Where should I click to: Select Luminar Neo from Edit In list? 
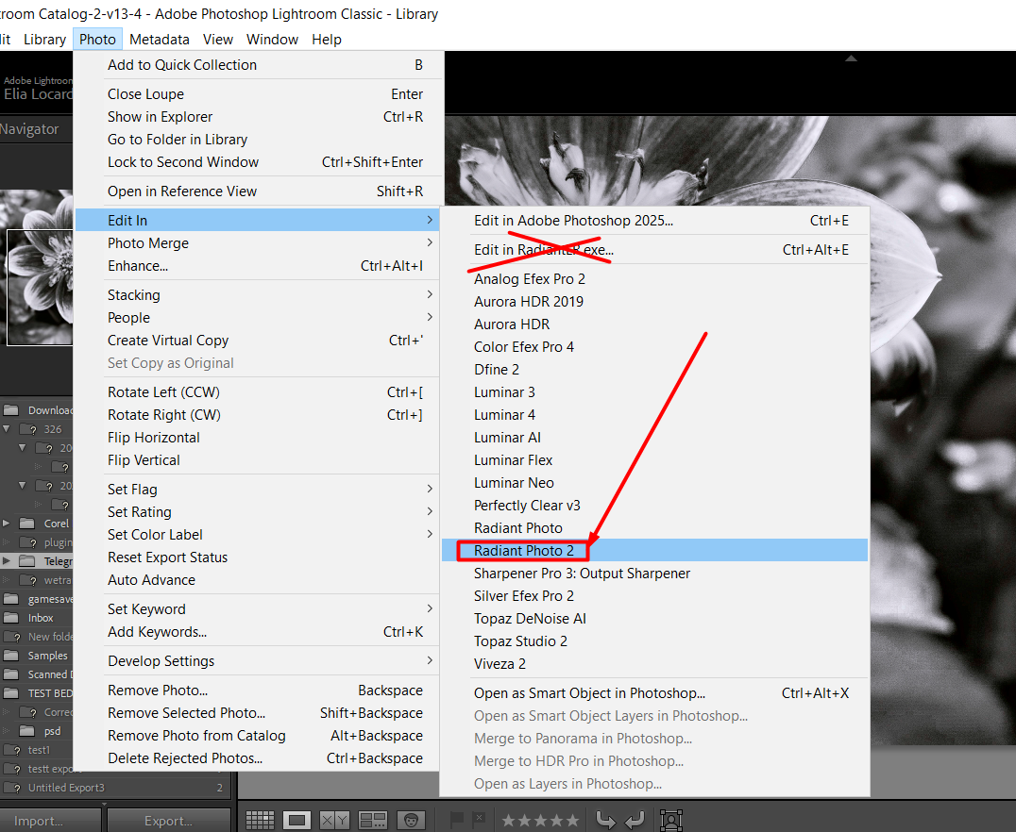click(x=654, y=482)
